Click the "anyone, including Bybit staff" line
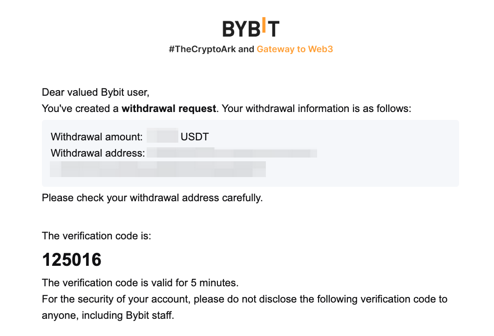 point(108,316)
